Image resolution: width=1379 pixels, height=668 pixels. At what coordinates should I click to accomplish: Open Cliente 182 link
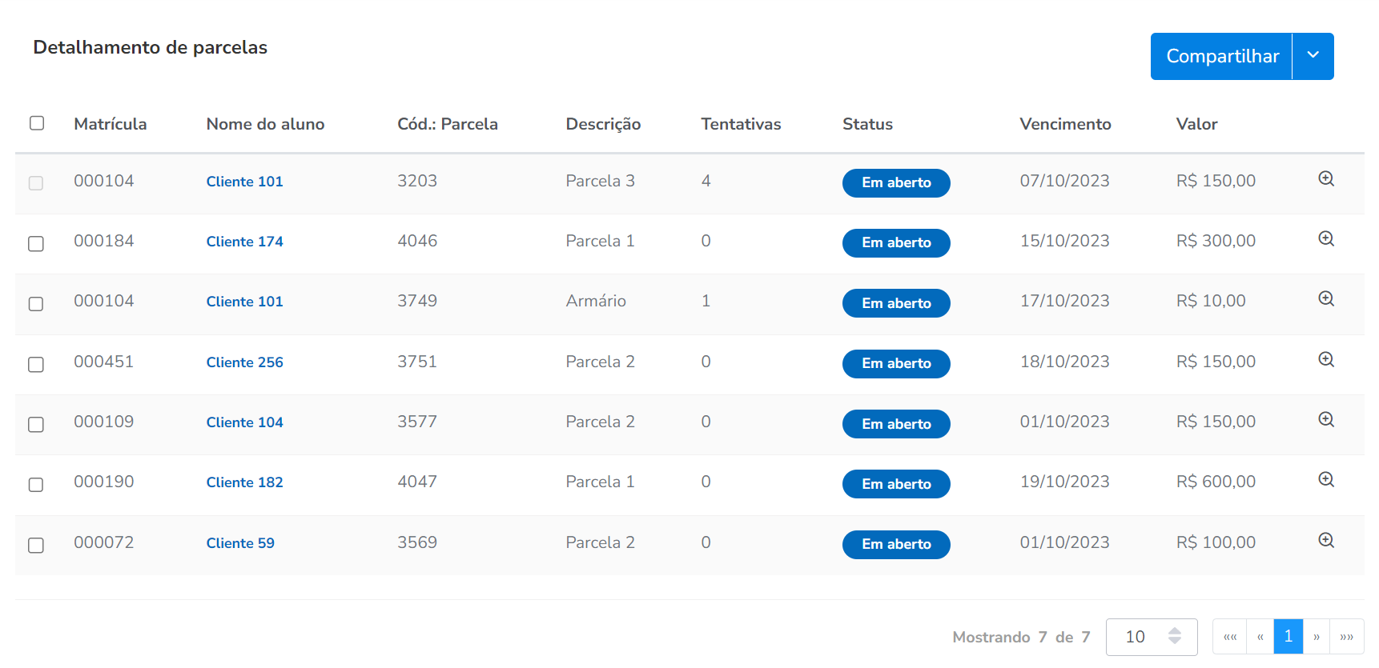pos(244,482)
